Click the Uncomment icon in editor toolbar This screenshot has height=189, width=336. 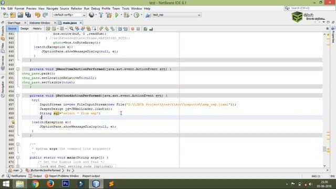(x=151, y=29)
